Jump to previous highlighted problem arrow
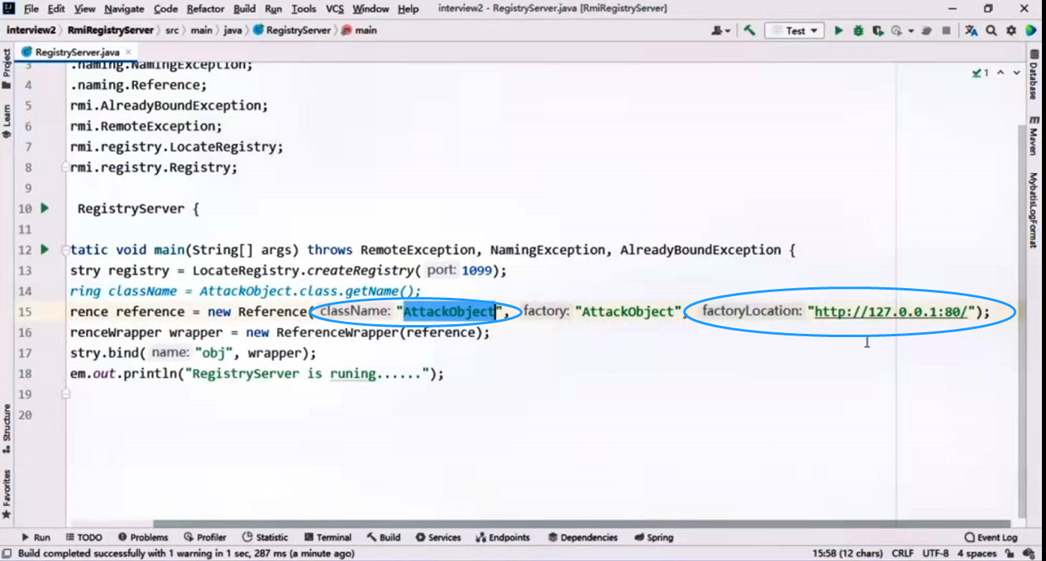Viewport: 1046px width, 561px height. (1001, 73)
